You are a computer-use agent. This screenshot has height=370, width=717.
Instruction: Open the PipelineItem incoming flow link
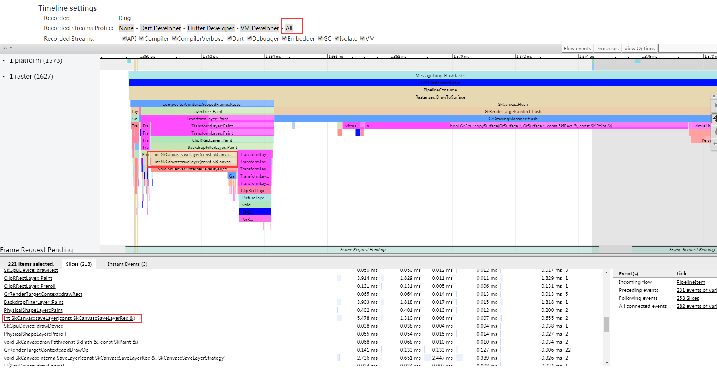[691, 282]
